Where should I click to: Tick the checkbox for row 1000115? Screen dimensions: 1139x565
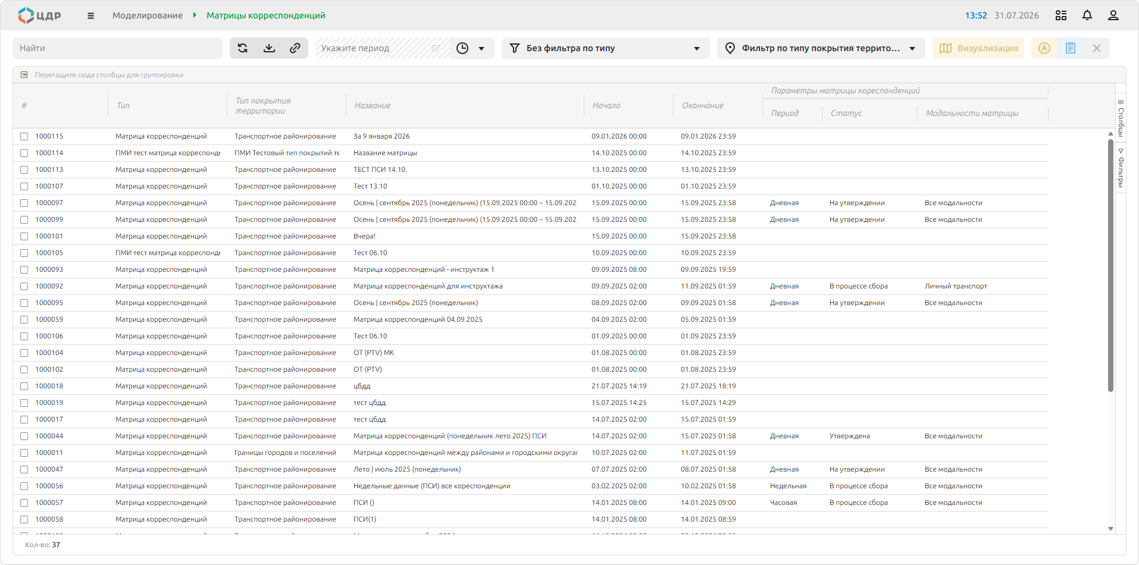coord(24,137)
